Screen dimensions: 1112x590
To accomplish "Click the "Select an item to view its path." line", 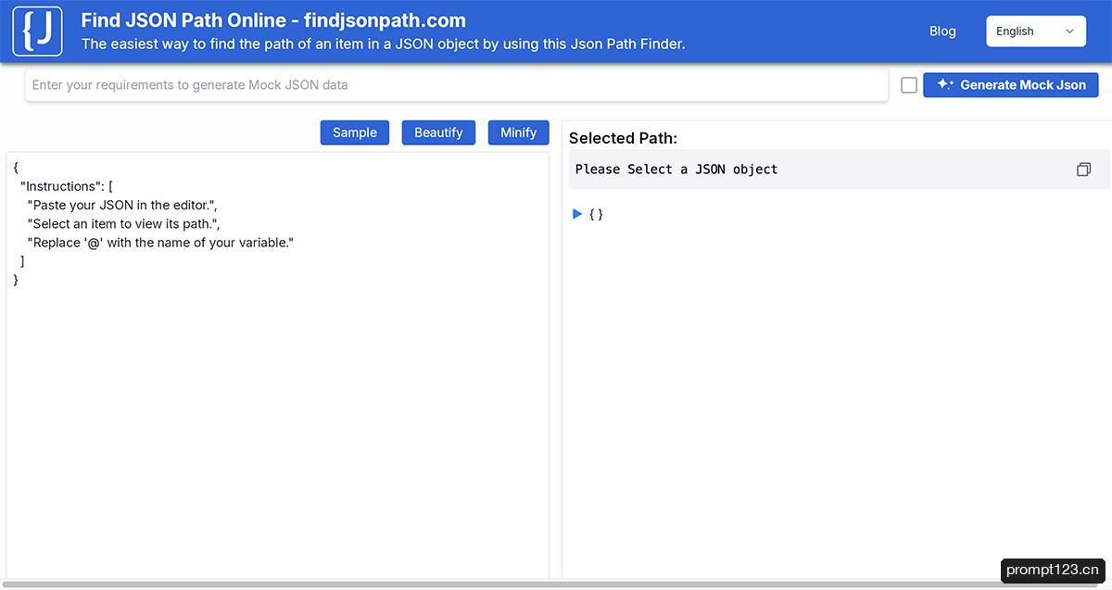I will point(123,224).
